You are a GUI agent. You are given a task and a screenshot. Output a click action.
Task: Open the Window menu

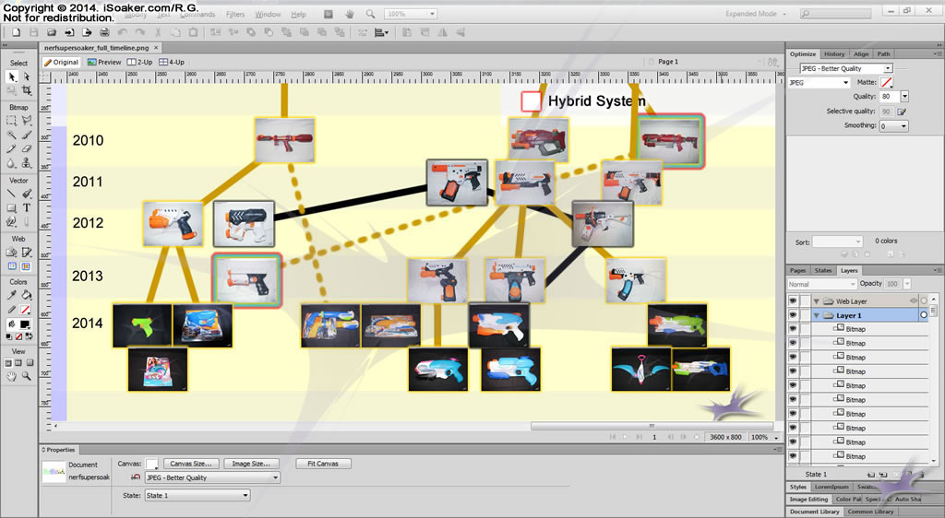(268, 14)
